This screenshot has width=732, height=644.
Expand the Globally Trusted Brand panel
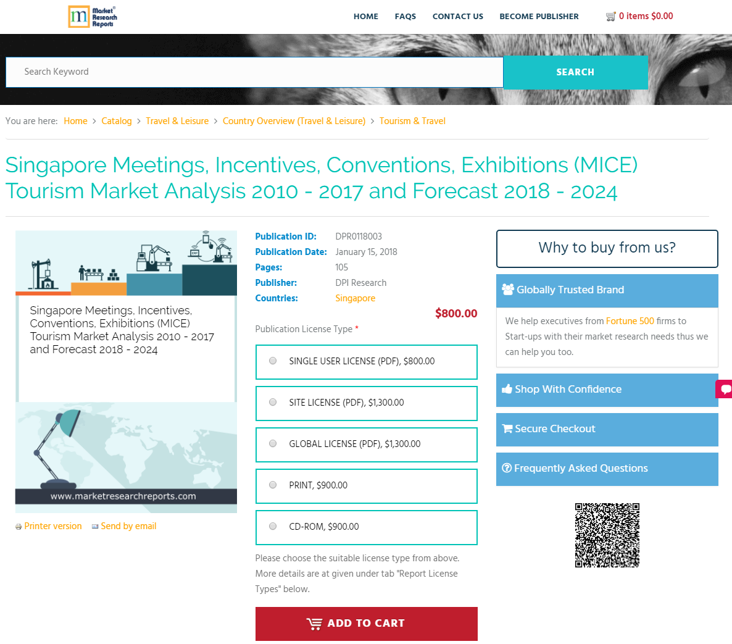pos(607,290)
